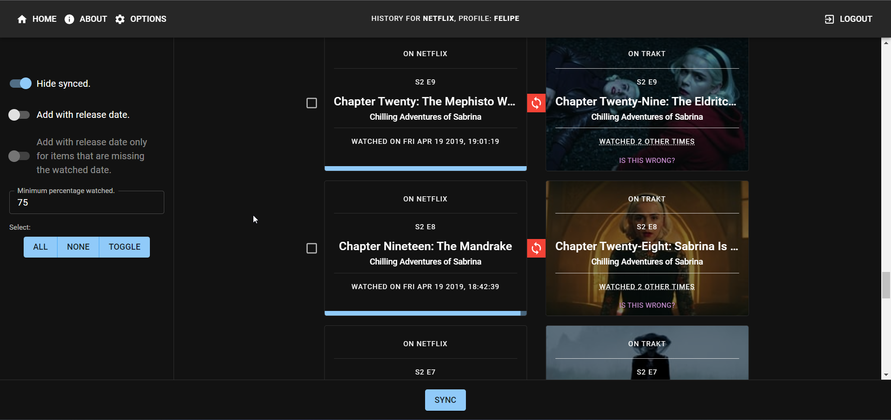The height and width of the screenshot is (420, 891).
Task: Select ALL episodes
Action: [40, 247]
